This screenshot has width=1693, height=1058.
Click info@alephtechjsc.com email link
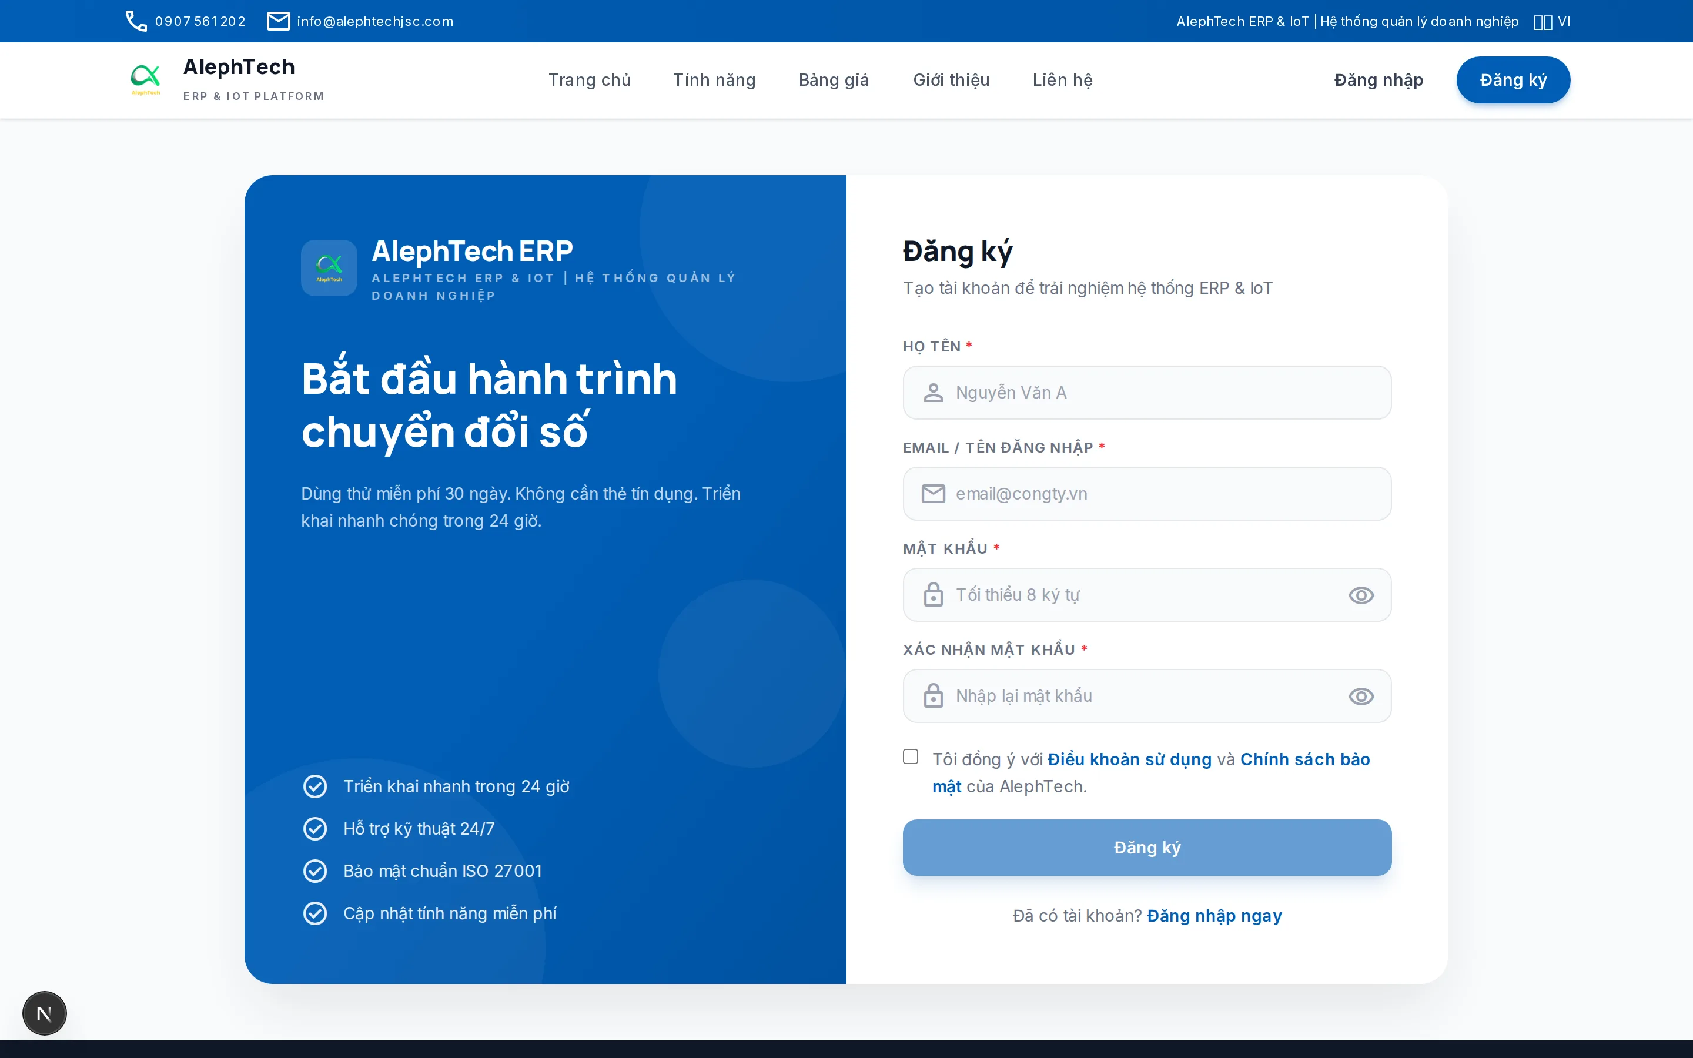375,22
